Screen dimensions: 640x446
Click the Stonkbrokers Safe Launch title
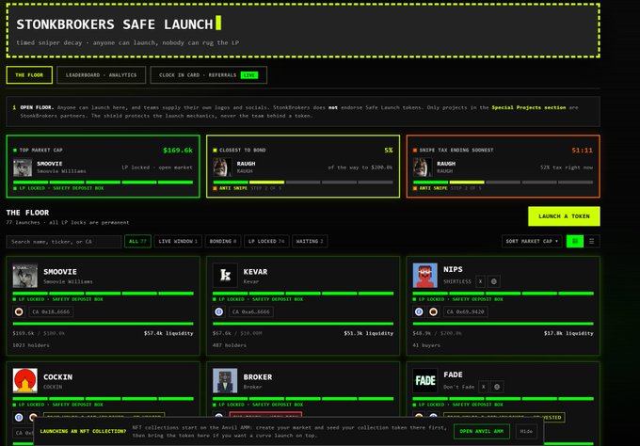click(114, 24)
